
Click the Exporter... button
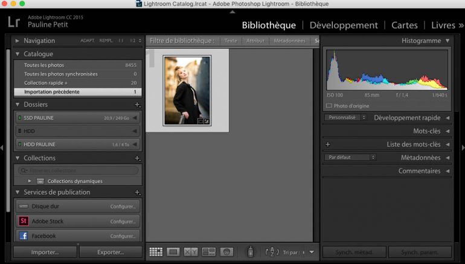(110, 252)
